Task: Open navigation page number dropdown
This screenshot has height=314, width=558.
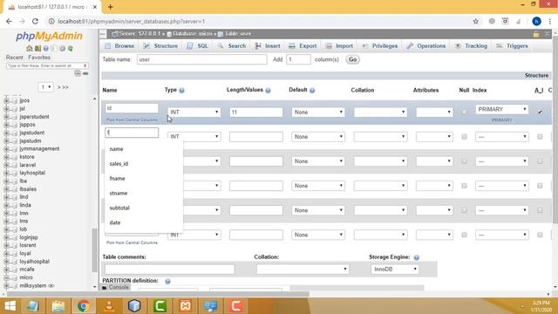Action: (45, 87)
